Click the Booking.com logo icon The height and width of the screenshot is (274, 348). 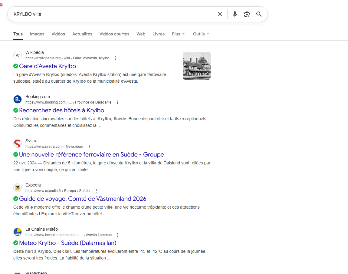(18, 99)
